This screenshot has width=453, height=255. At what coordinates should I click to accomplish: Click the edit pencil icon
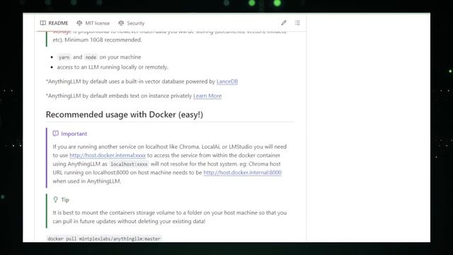[284, 23]
